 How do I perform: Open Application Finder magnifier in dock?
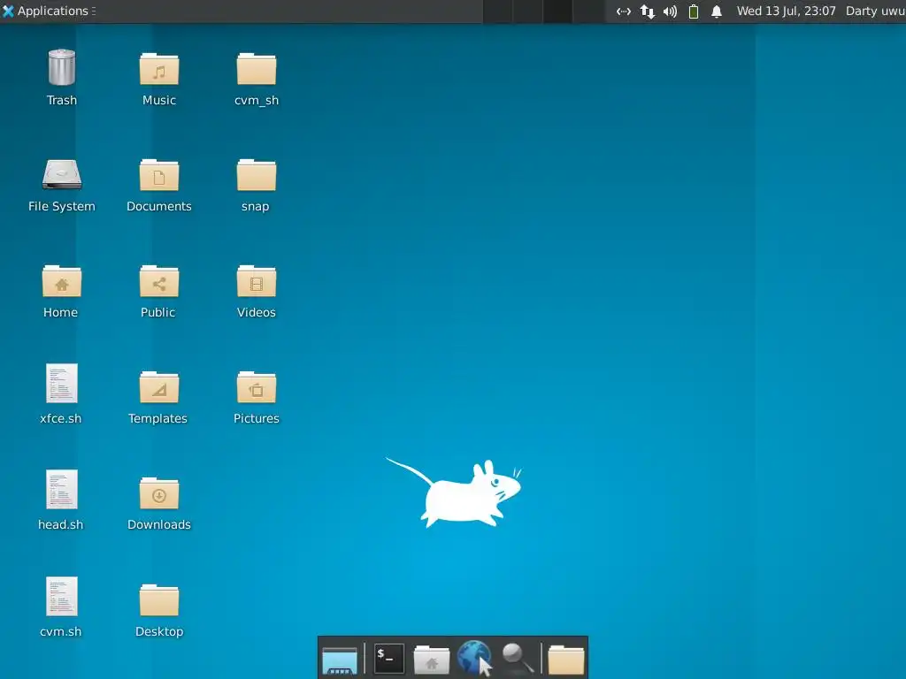(x=517, y=658)
